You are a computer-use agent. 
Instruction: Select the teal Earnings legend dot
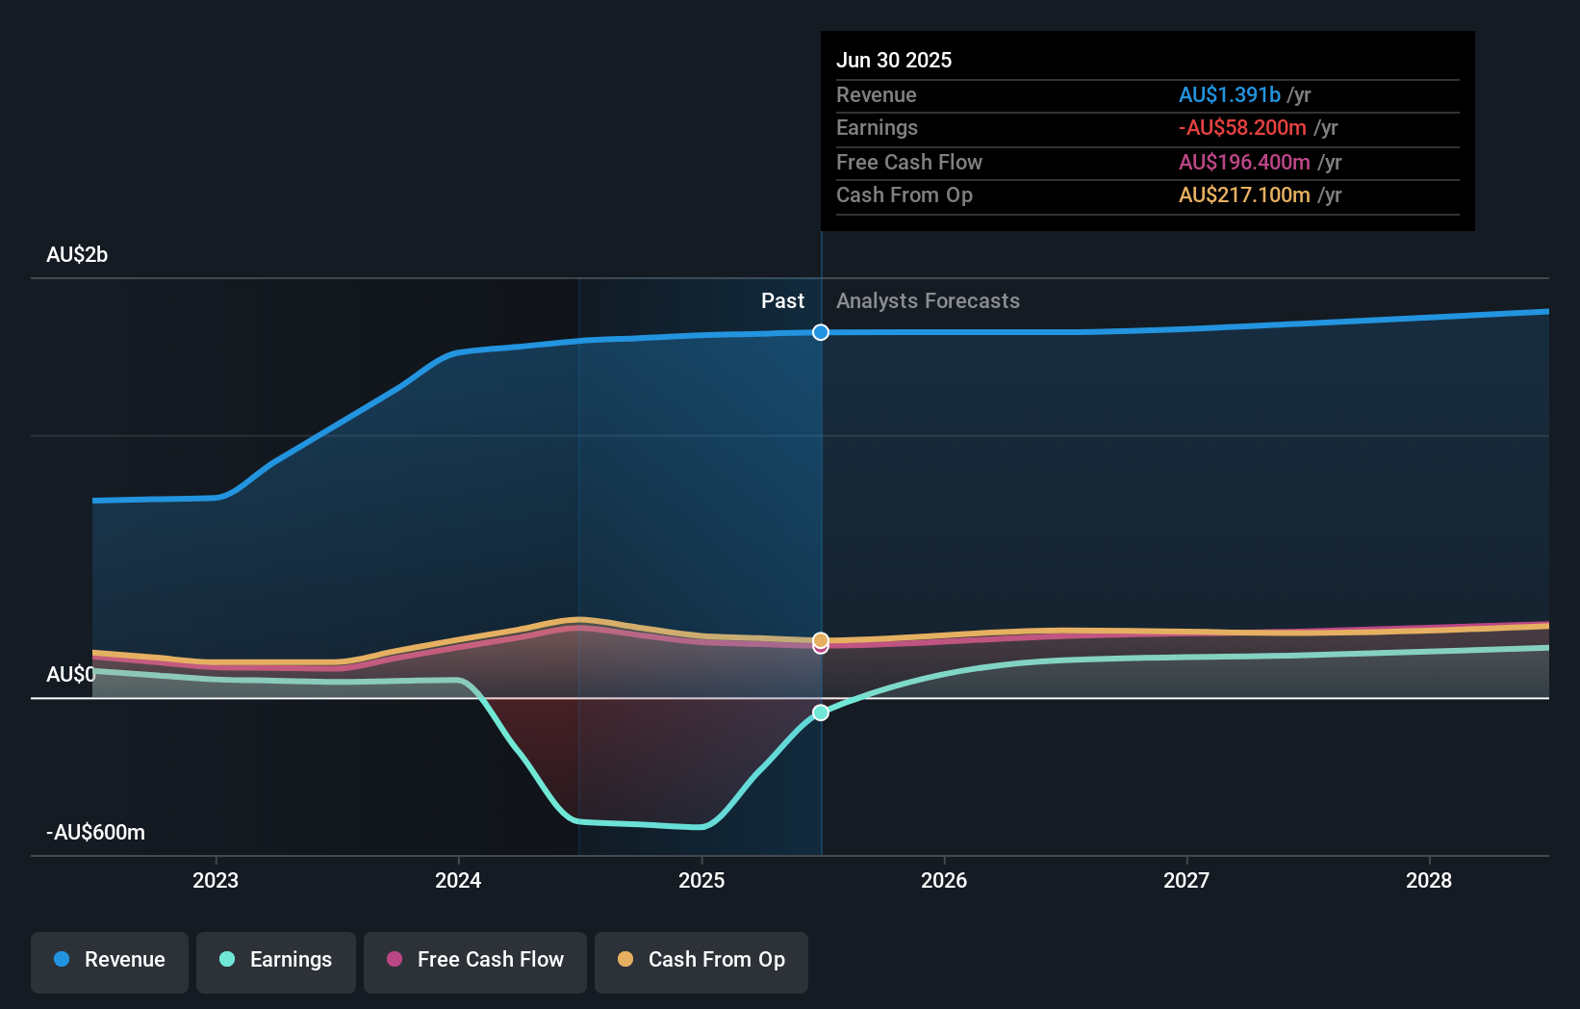point(227,960)
